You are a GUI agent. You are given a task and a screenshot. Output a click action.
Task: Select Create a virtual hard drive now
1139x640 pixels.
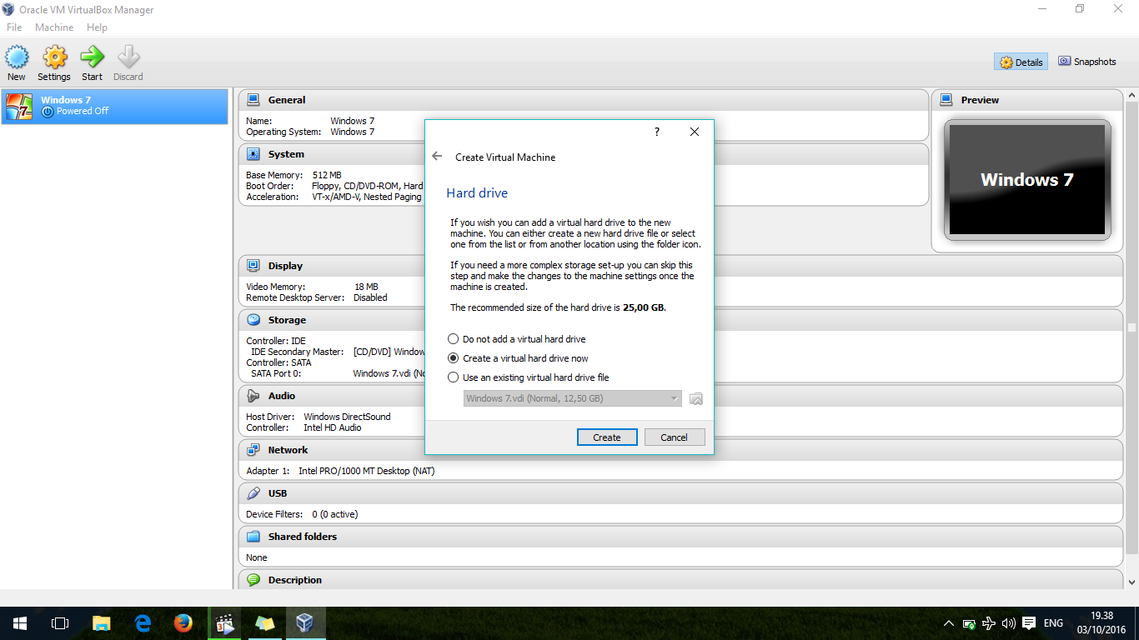coord(518,358)
